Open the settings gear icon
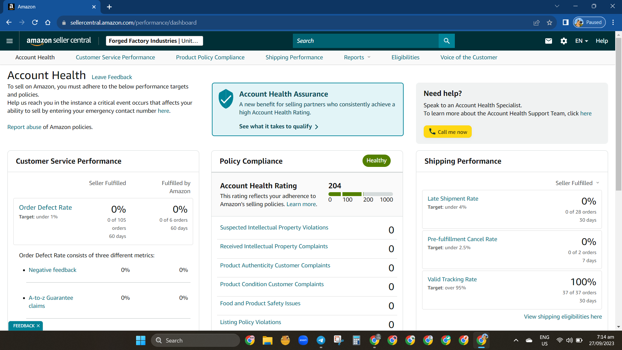 coord(564,41)
